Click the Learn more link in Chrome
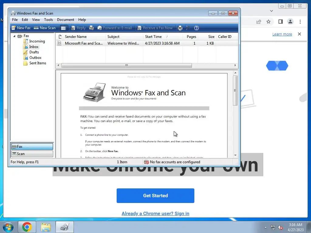 coord(282,34)
